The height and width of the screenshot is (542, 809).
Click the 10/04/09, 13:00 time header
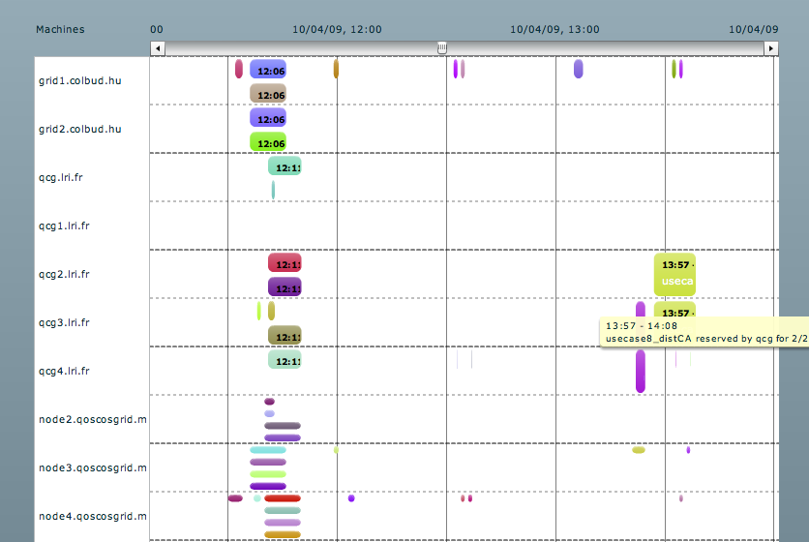554,29
